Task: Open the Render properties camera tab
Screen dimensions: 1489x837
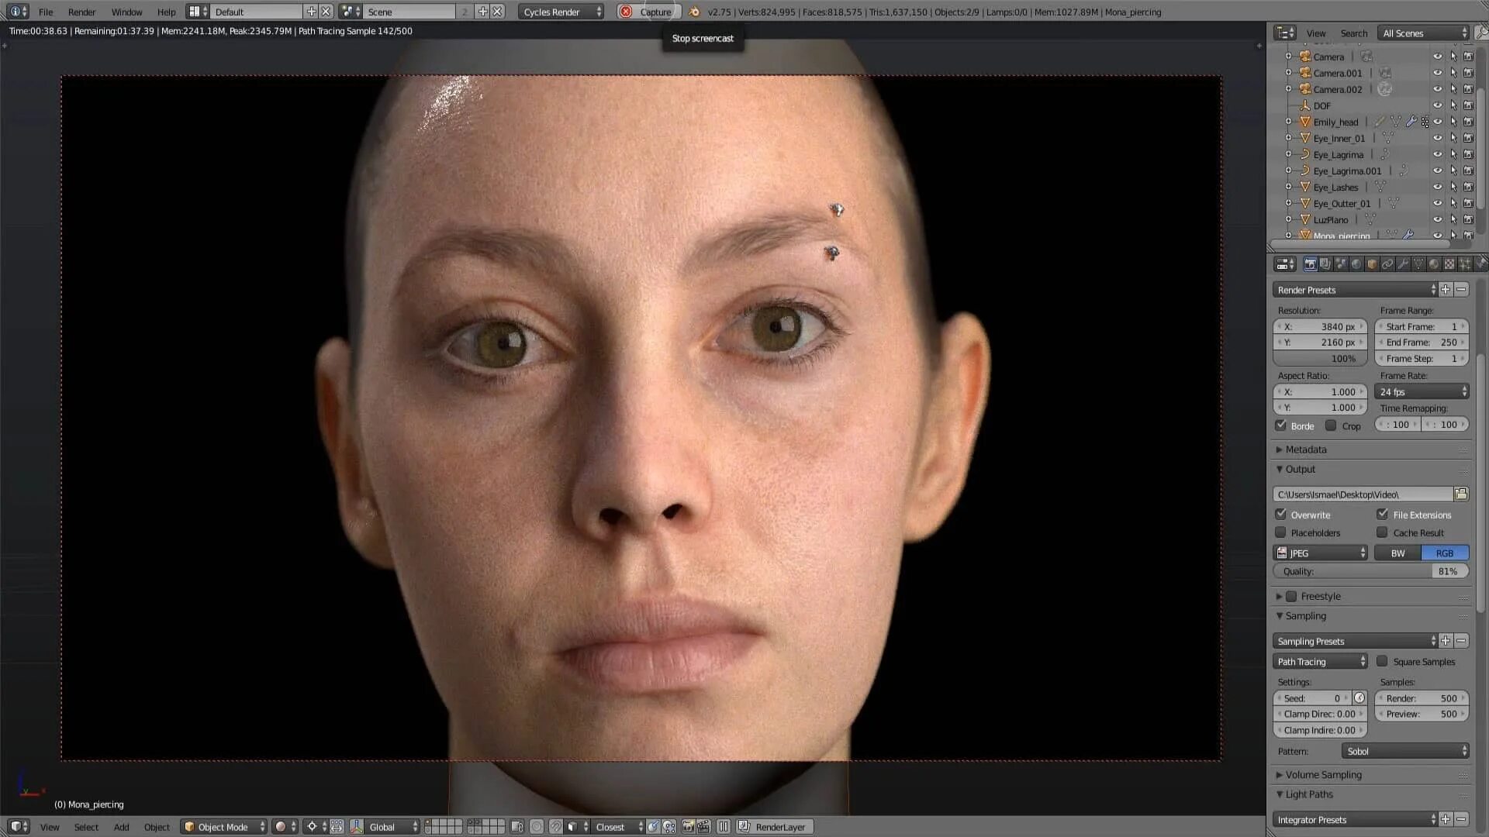Action: [1310, 264]
